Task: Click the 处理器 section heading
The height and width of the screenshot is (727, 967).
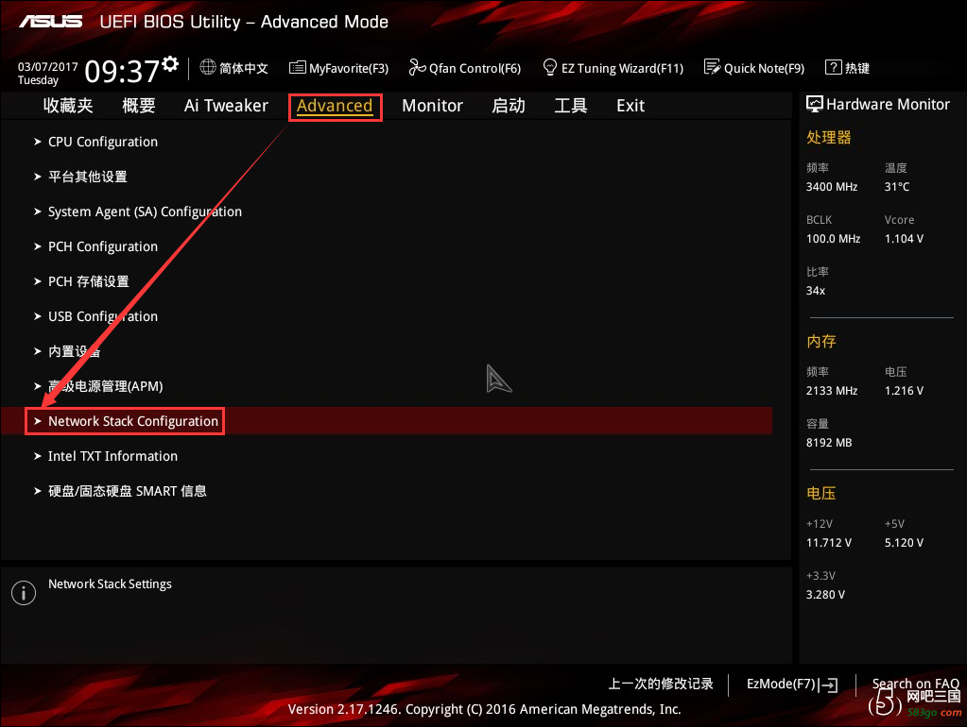Action: pyautogui.click(x=829, y=138)
